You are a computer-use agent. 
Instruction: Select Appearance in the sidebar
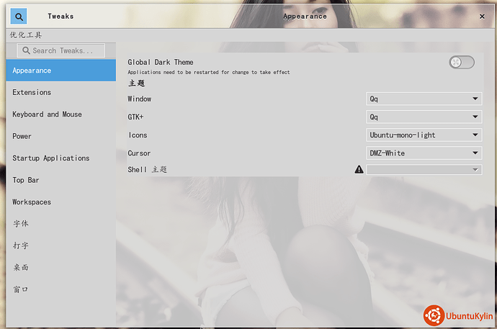point(61,71)
